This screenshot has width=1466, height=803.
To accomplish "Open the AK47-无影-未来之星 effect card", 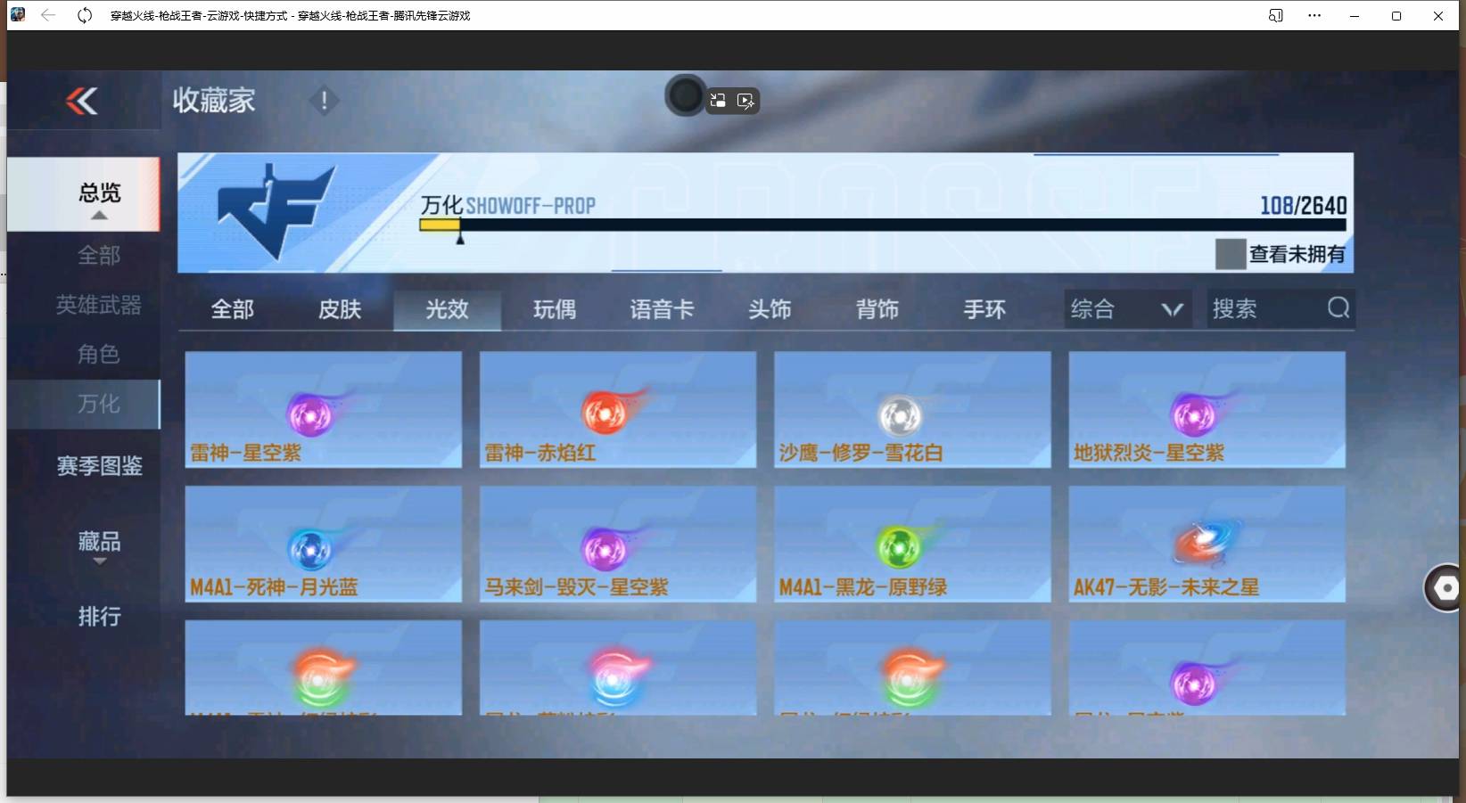I will pos(1207,544).
